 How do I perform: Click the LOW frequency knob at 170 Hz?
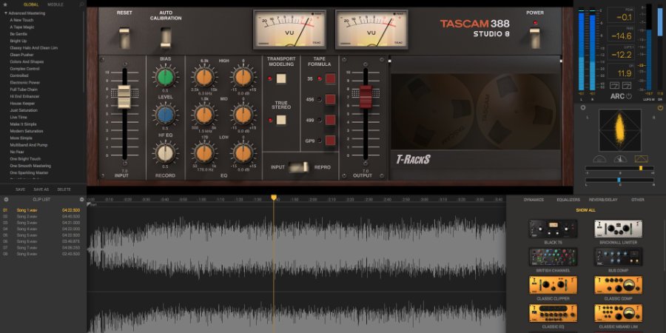pos(204,153)
